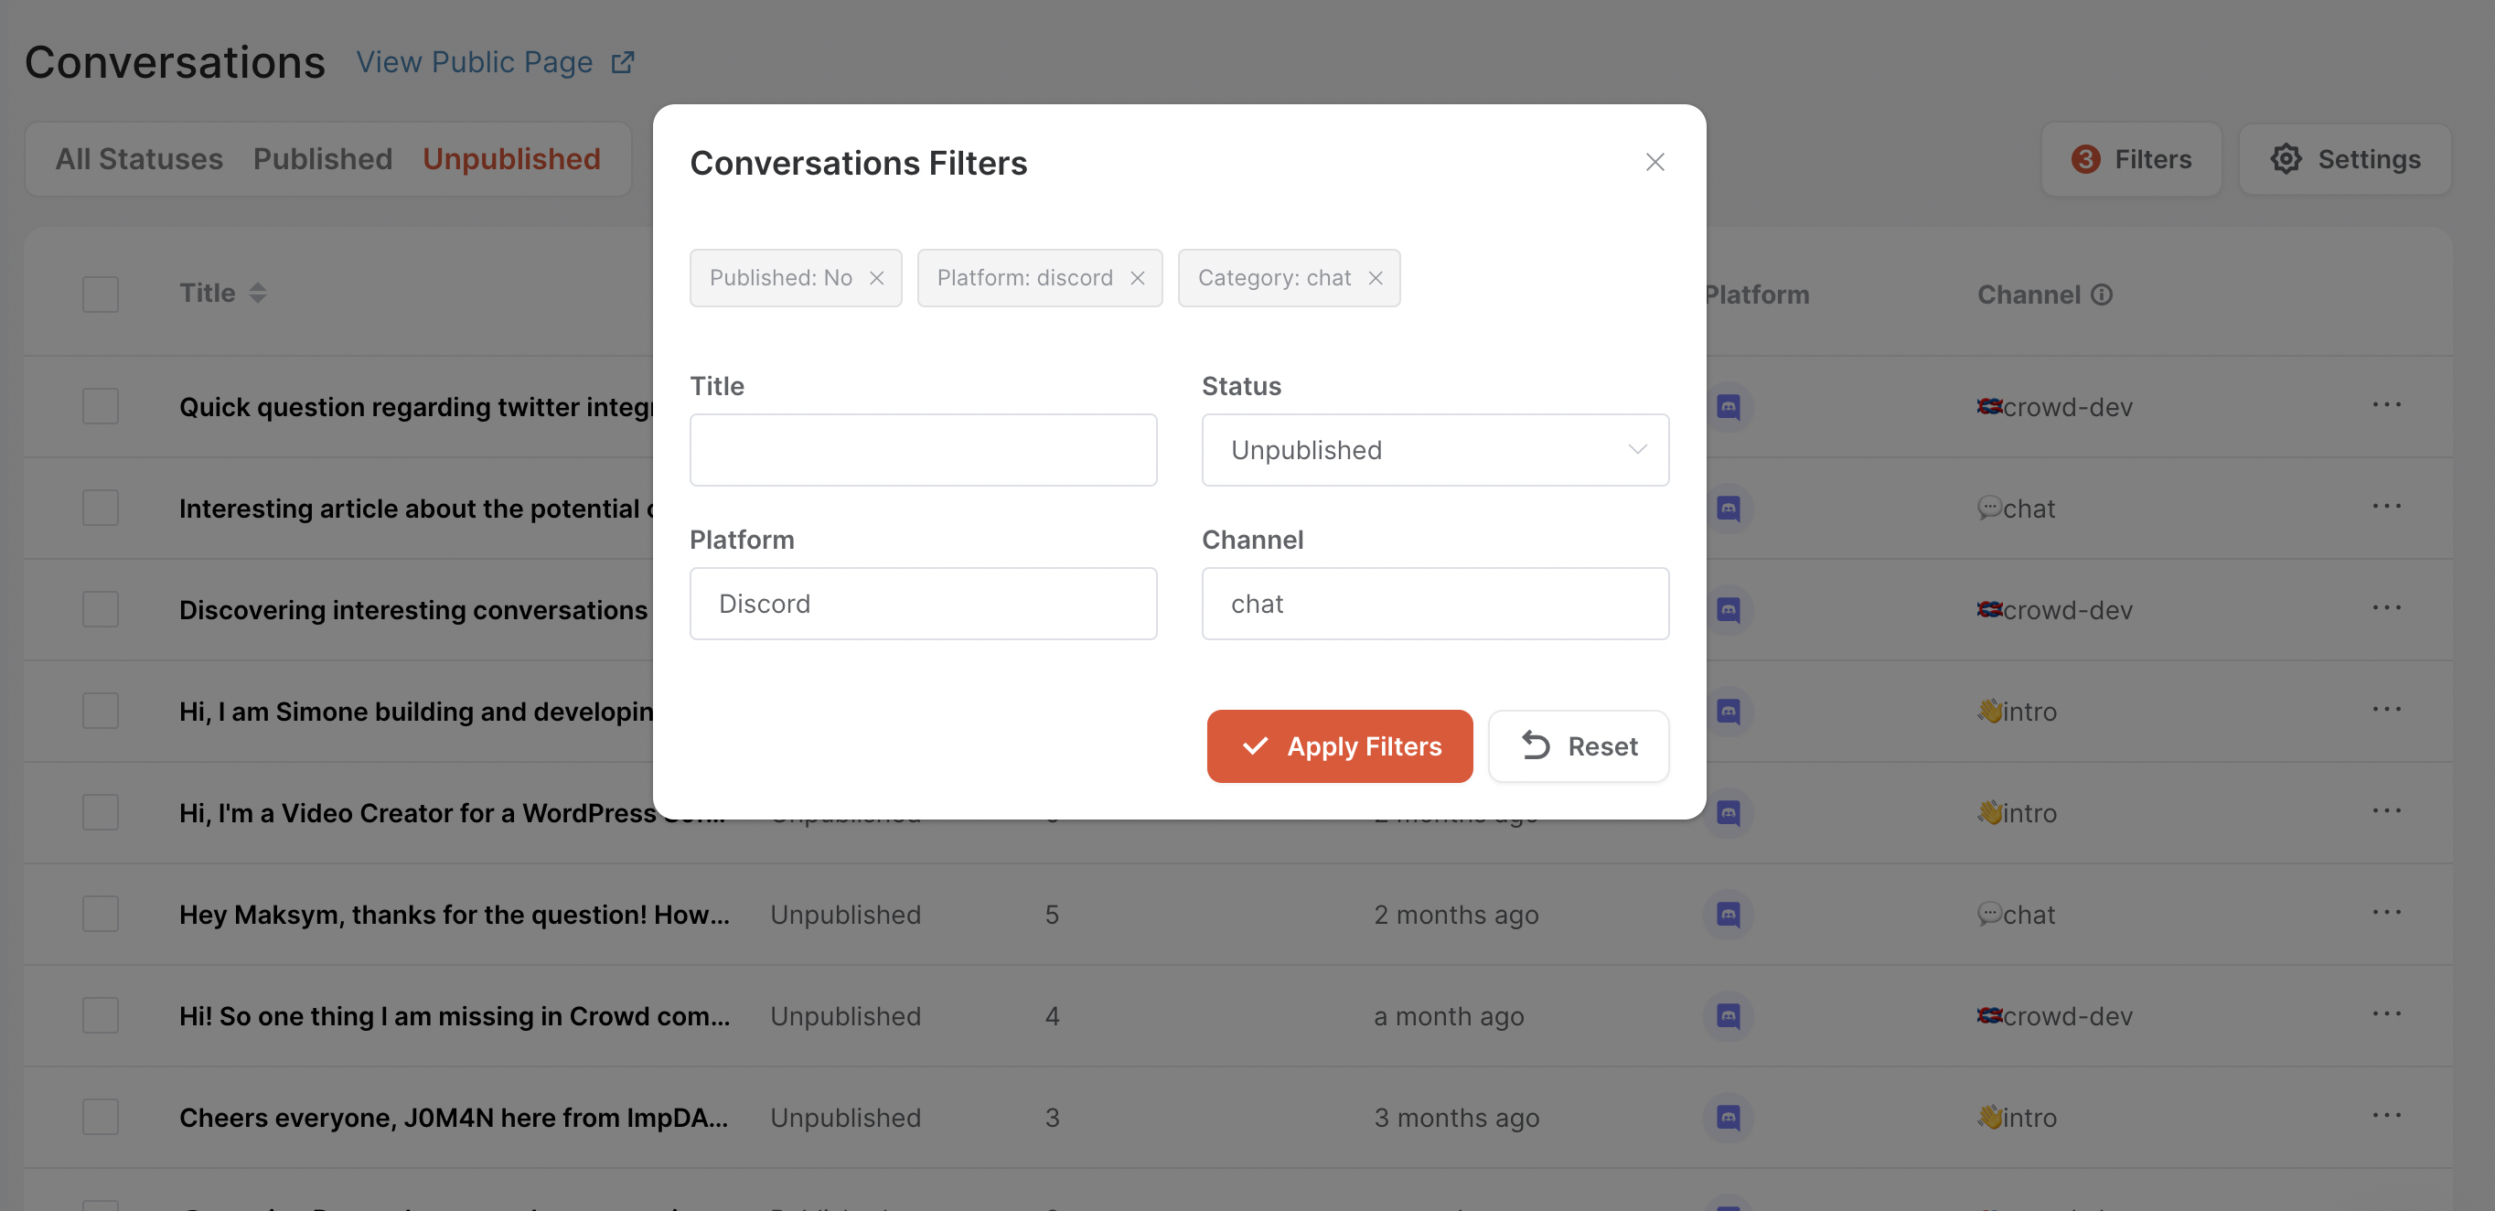Click the Discord platform icon in the Hey Maksym row
2495x1211 pixels.
click(1728, 914)
